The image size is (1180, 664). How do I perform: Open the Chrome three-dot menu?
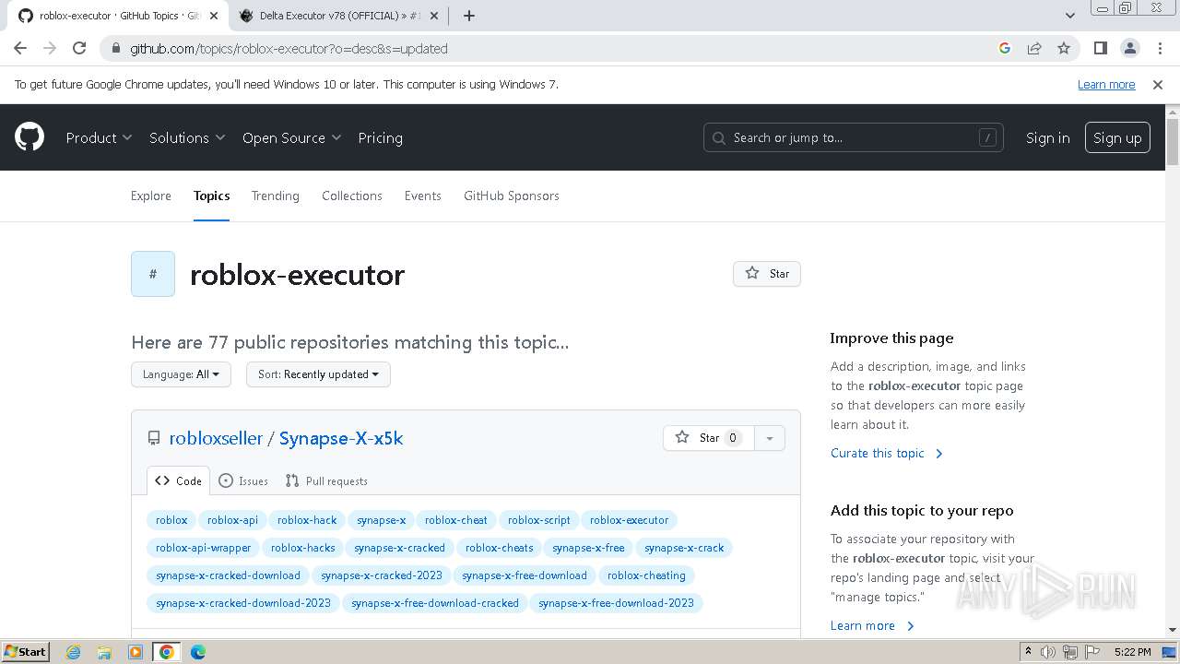(1159, 48)
